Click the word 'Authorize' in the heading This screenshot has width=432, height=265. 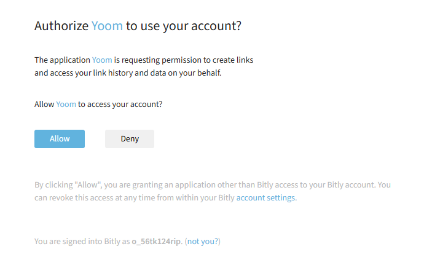pyautogui.click(x=61, y=26)
